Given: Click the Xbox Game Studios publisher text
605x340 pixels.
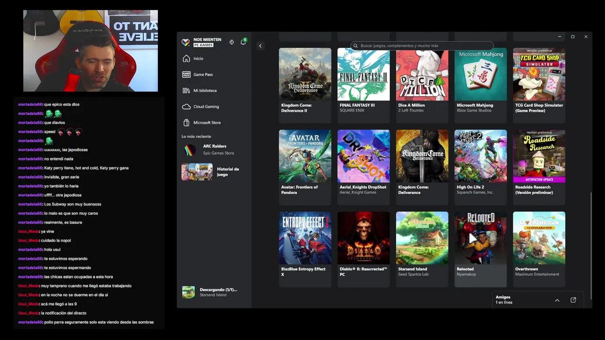Looking at the screenshot, I should click(x=474, y=110).
